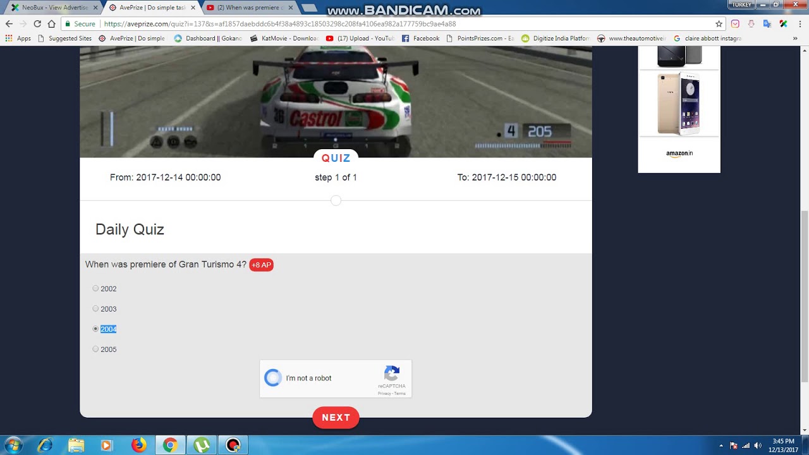Screen dimensions: 809x455
Task: Click the page vertical scrollbar thumb
Action: point(804,297)
